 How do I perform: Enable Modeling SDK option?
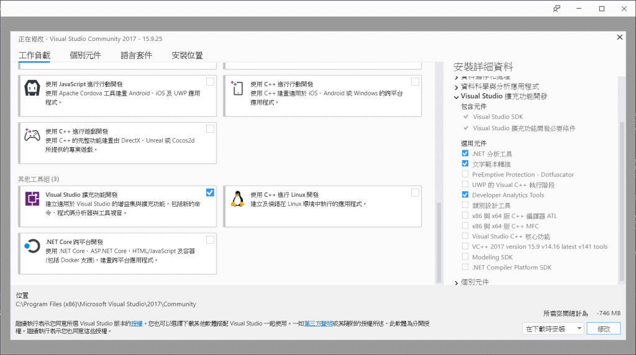pos(465,256)
